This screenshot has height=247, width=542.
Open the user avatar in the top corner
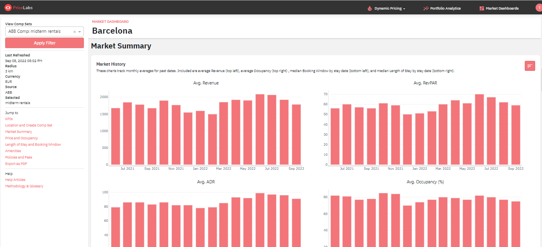tap(538, 8)
